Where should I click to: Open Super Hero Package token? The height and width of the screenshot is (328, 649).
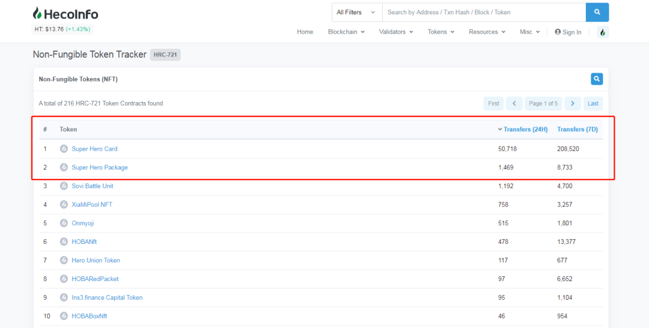pyautogui.click(x=100, y=168)
